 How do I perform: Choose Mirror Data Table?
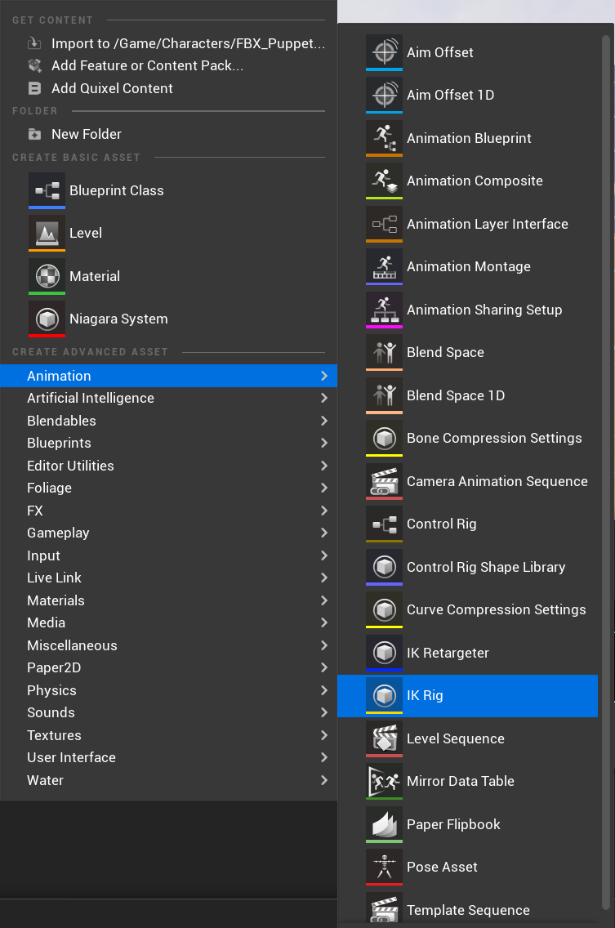[461, 781]
